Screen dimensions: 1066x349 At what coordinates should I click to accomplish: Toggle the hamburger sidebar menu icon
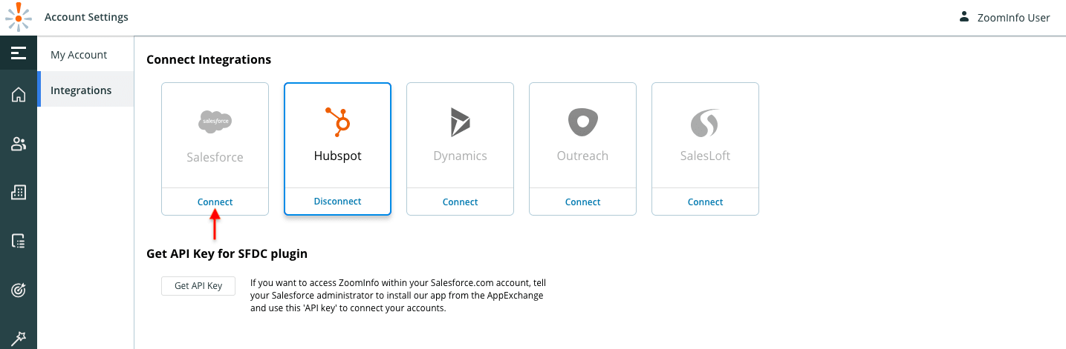pos(19,53)
